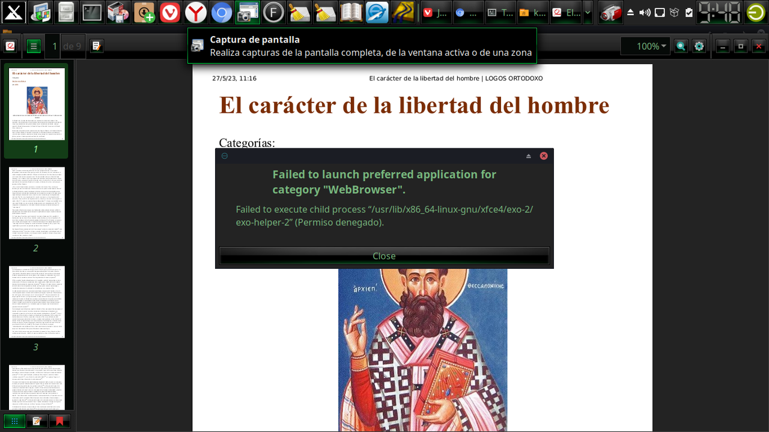The height and width of the screenshot is (432, 769).
Task: Open the file cabinet file manager launcher
Action: [x=66, y=12]
